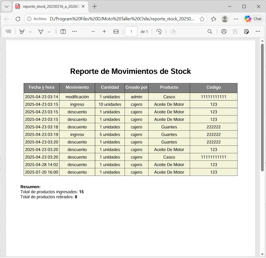
Task: Add this page to favorites
Action: [x=202, y=19]
